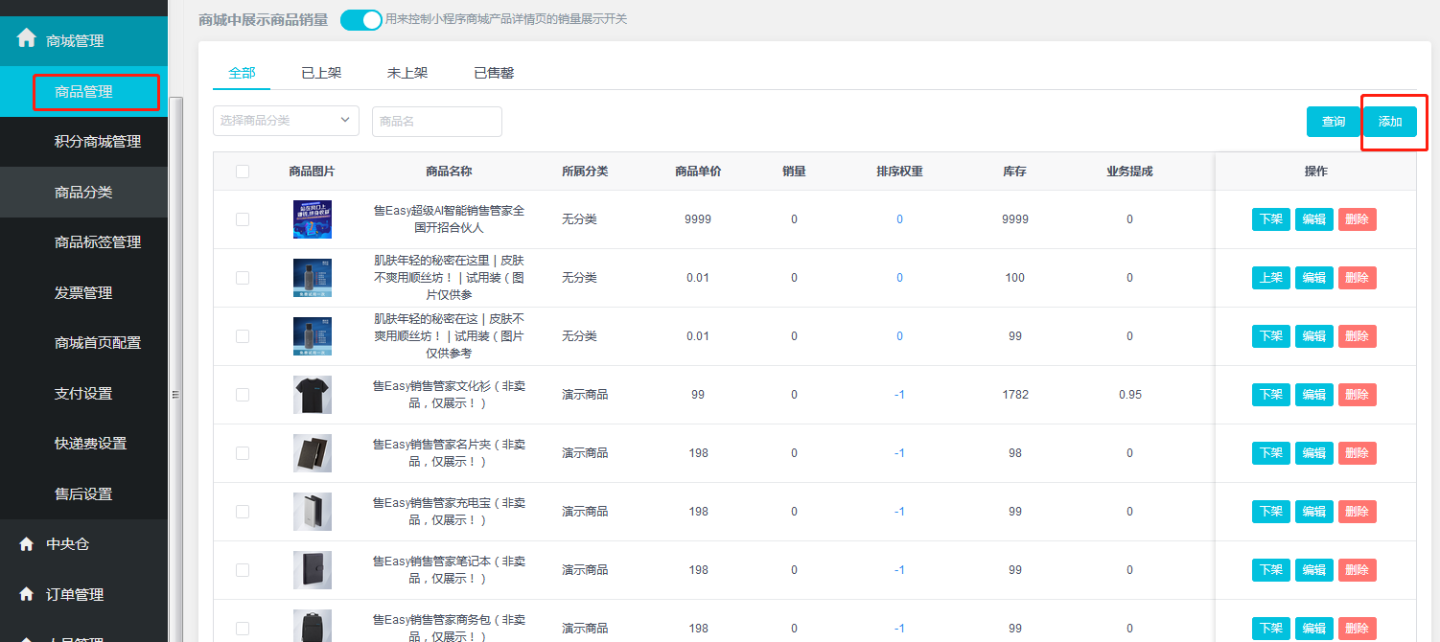Open the T-shirt 文化衫 product thumbnail
The width and height of the screenshot is (1440, 642).
313,395
